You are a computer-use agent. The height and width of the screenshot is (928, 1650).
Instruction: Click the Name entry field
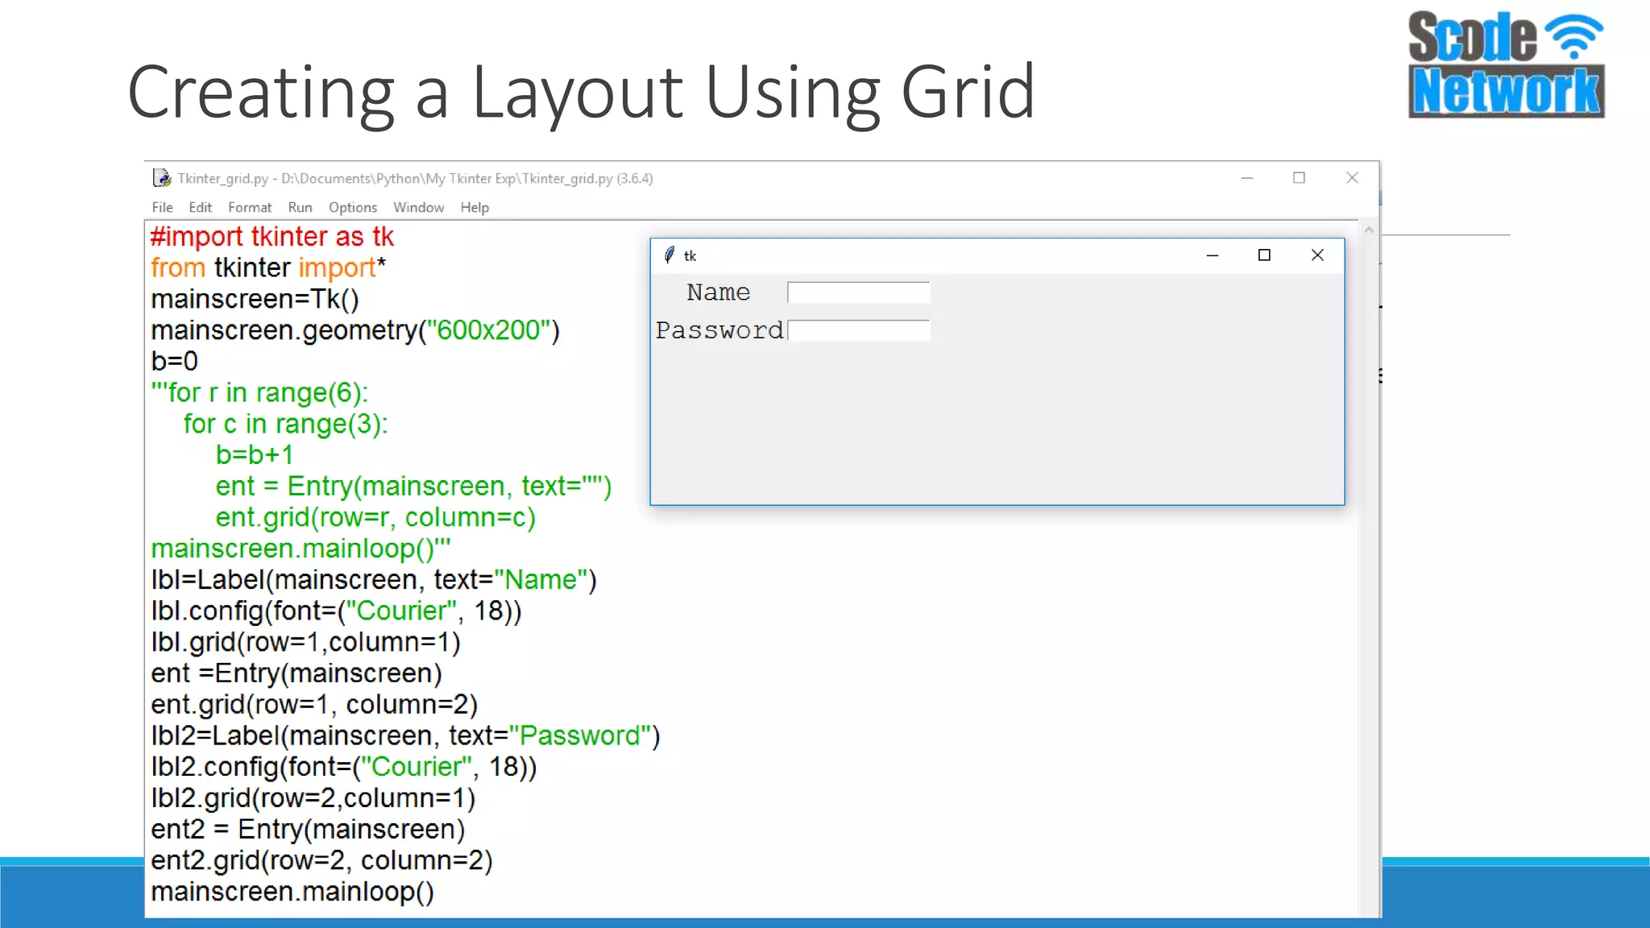pos(859,292)
